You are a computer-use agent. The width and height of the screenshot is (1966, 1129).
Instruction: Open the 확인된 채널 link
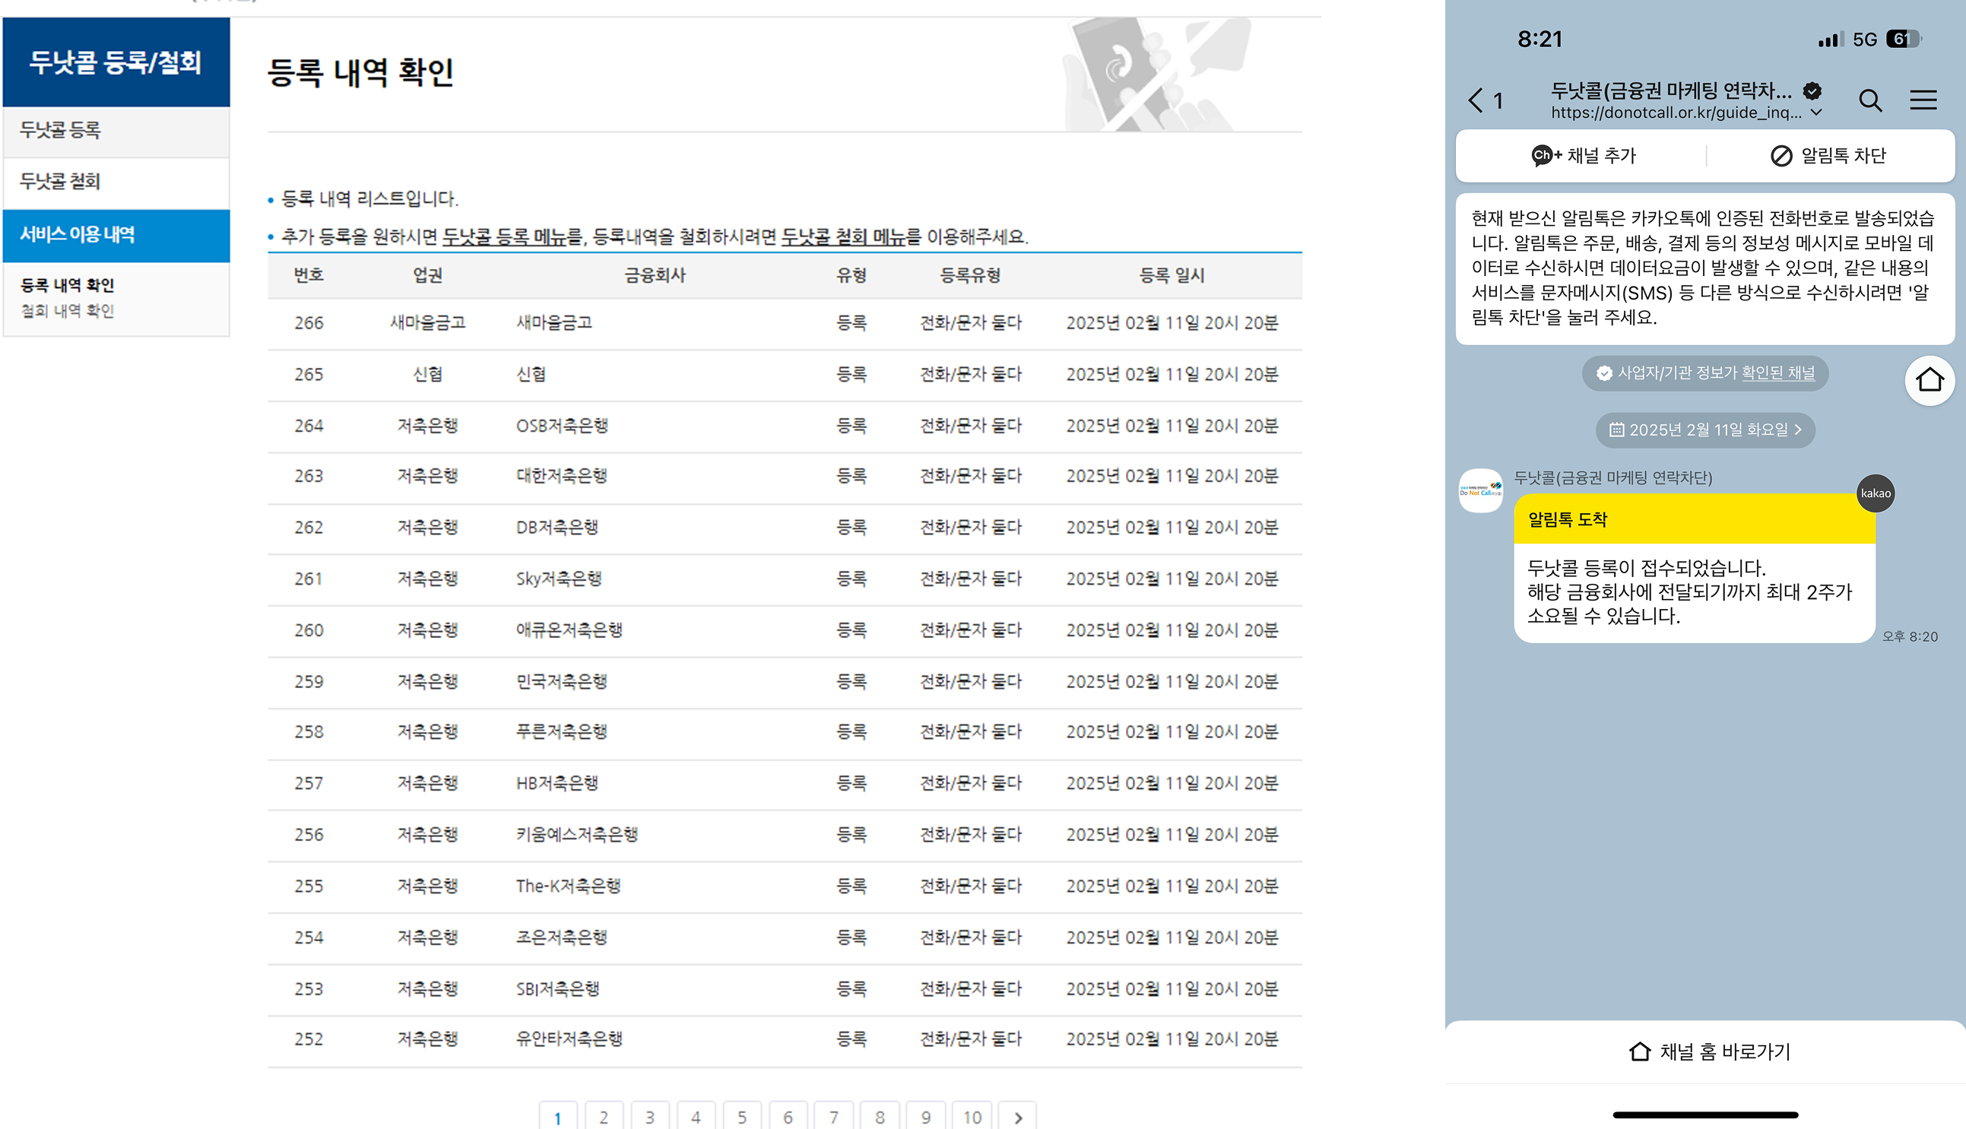(x=1777, y=373)
